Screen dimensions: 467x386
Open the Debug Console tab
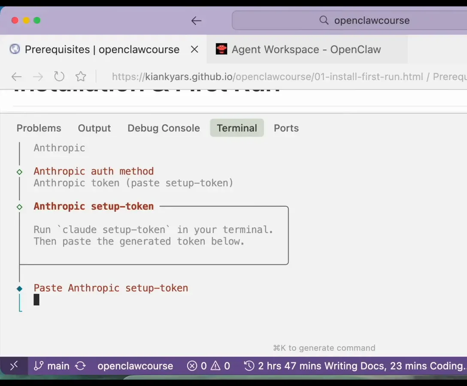pyautogui.click(x=164, y=128)
